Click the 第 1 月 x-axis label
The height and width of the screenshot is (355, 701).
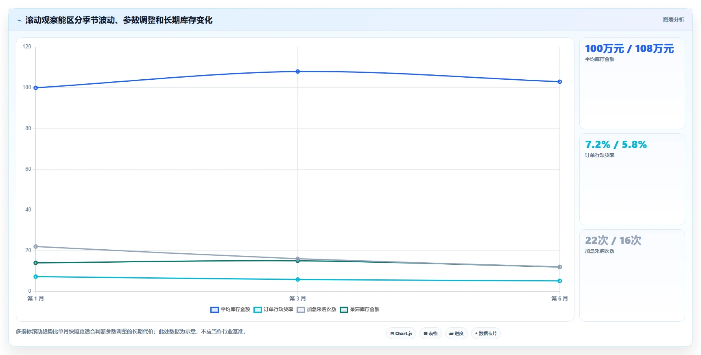coord(36,298)
